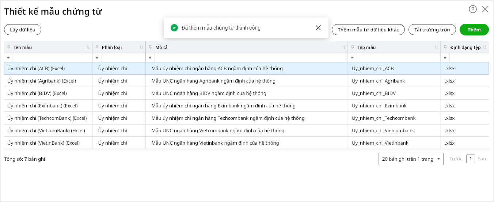Click description mentioning ngân hàng Eximbank
Screen dimensions: 494x202
223,106
